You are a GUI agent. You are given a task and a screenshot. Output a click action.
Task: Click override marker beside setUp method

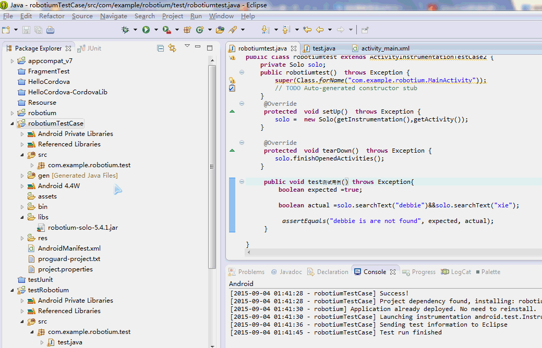coord(232,111)
